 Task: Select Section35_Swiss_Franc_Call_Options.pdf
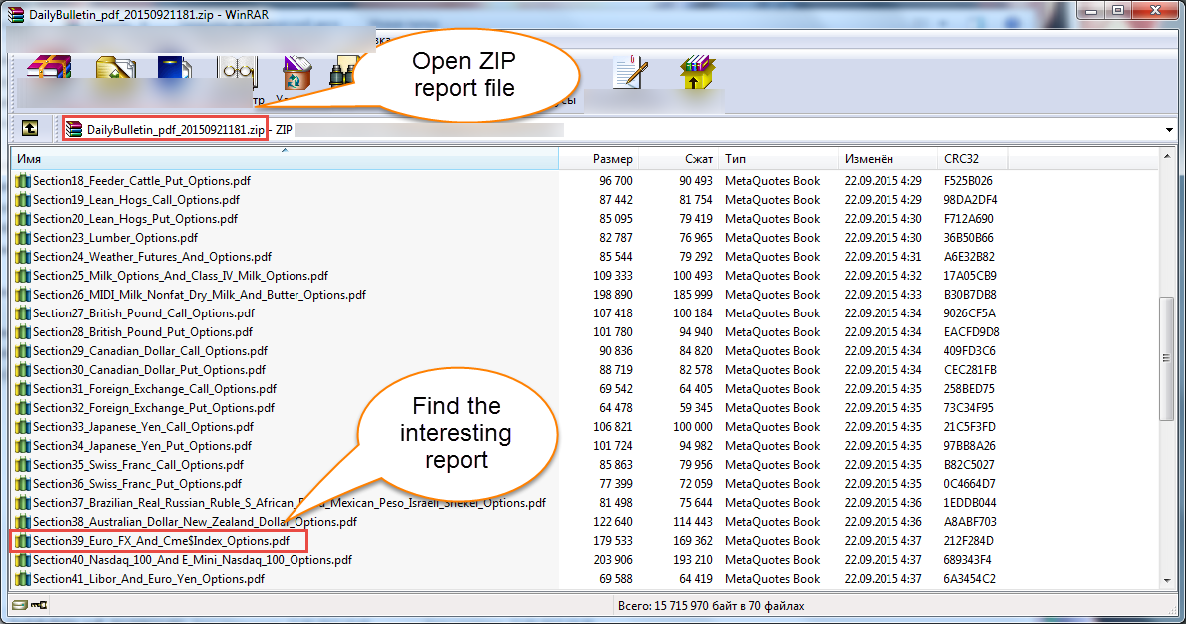[139, 464]
